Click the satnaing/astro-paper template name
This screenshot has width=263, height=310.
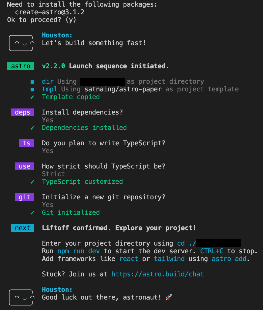pyautogui.click(x=123, y=89)
